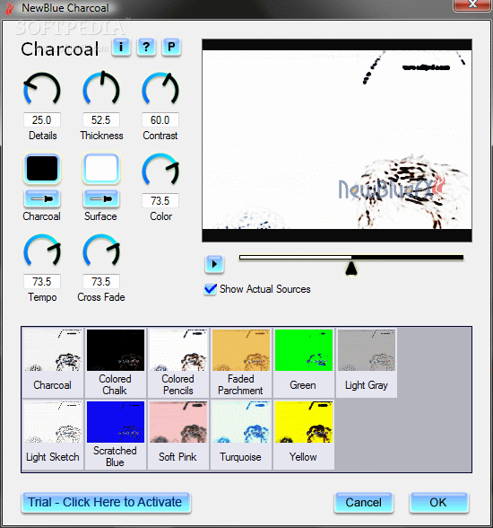The image size is (493, 528).
Task: Click the Tempo value field
Action: (42, 282)
